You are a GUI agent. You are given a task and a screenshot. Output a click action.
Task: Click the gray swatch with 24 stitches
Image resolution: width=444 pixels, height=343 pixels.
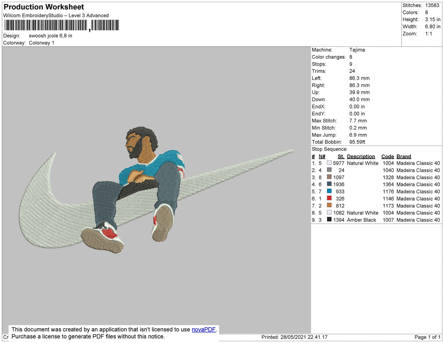pos(329,170)
